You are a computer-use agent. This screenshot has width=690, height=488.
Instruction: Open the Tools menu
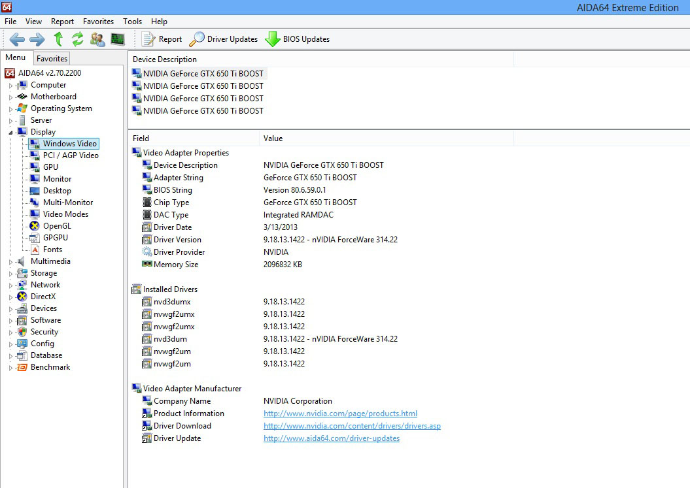(132, 21)
